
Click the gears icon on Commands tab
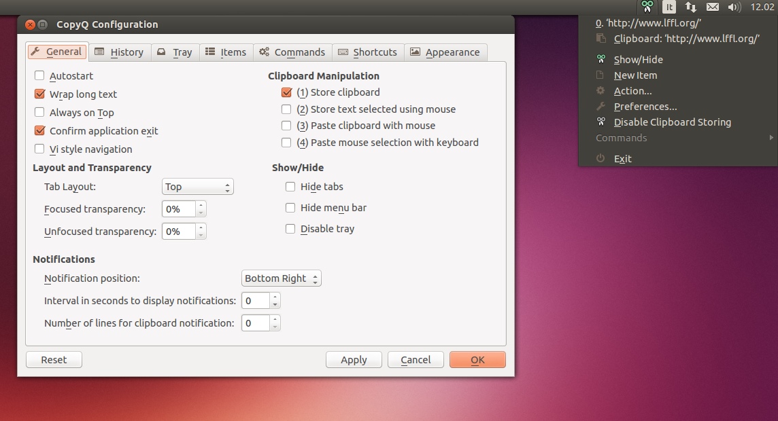(264, 52)
